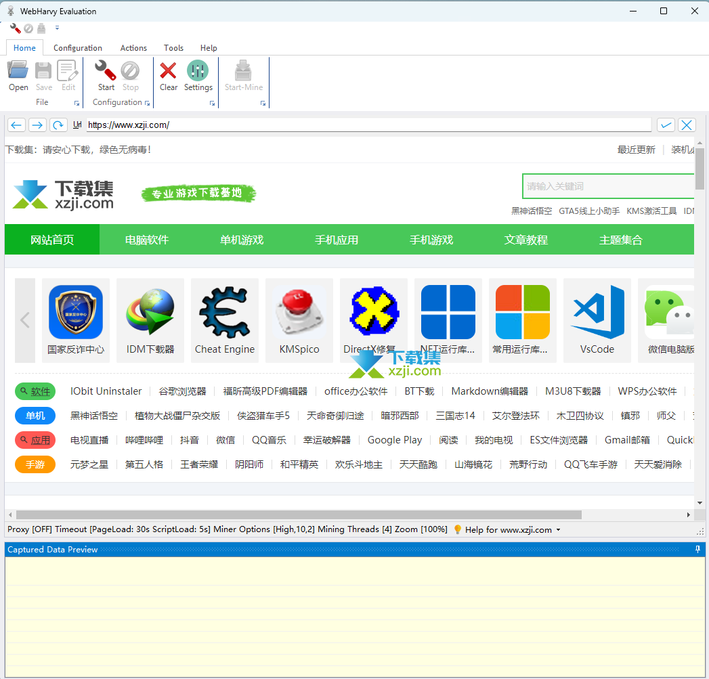This screenshot has height=679, width=709.
Task: Expand the File group dialog launcher
Action: point(77,104)
